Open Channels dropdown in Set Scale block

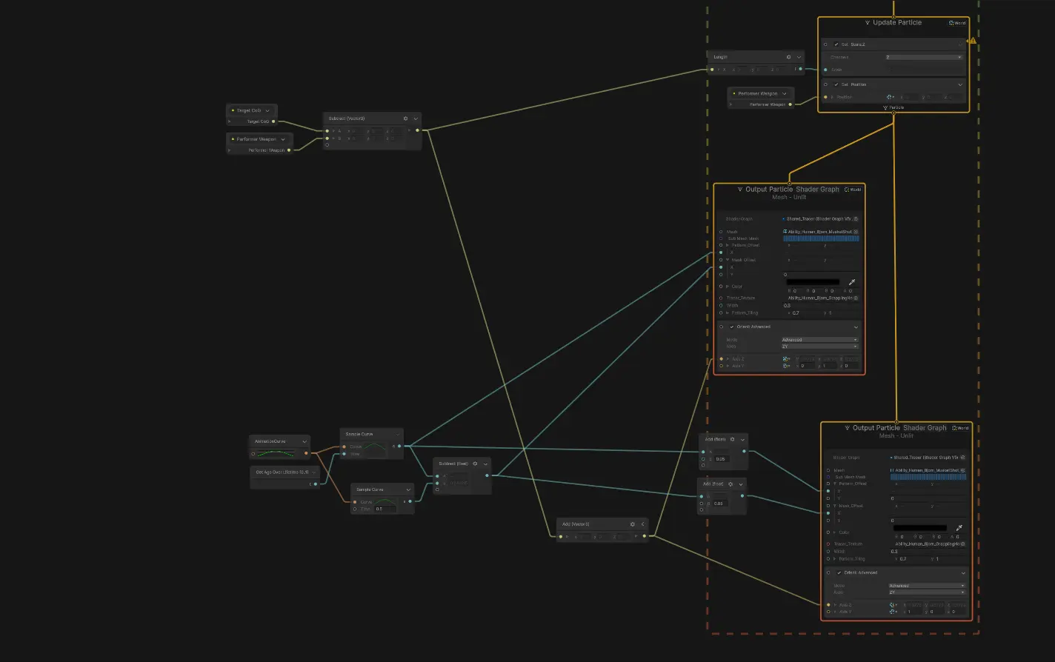point(923,57)
